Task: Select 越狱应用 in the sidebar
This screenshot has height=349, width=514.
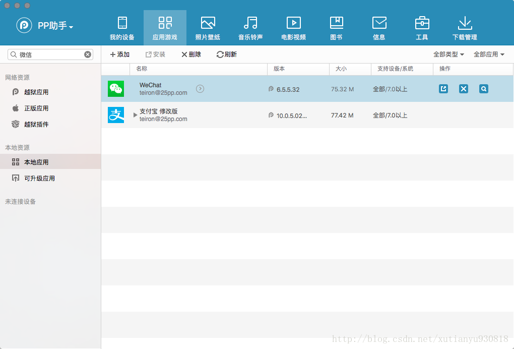Action: (x=36, y=92)
